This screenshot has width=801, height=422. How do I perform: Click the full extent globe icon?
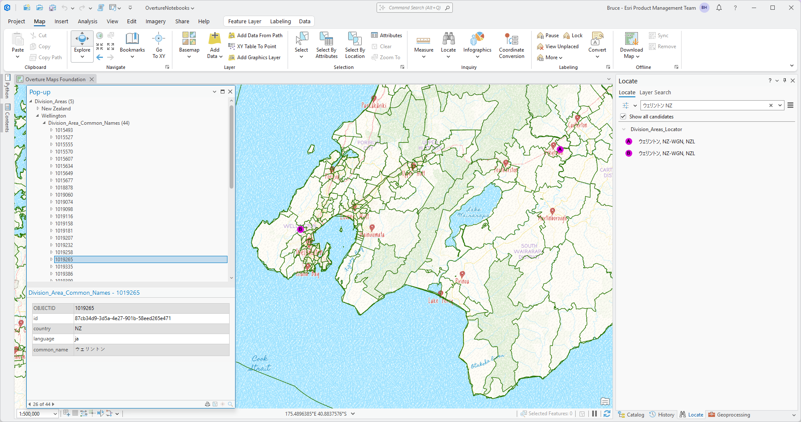pyautogui.click(x=100, y=36)
